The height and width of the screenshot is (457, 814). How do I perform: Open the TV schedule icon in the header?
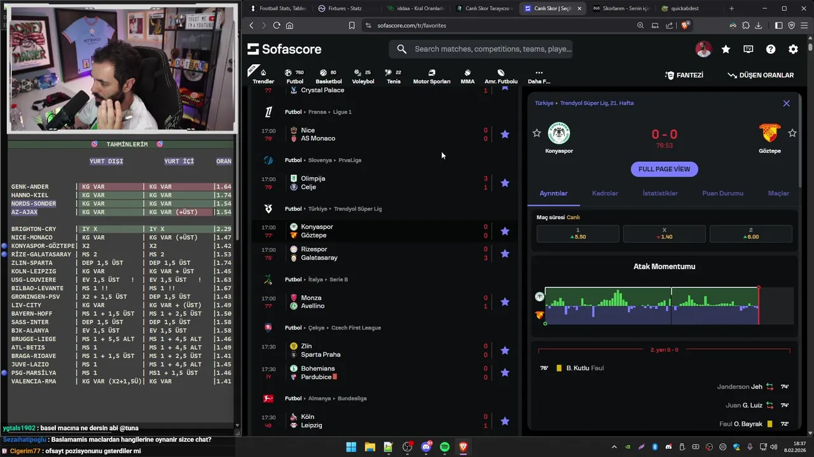click(x=748, y=49)
